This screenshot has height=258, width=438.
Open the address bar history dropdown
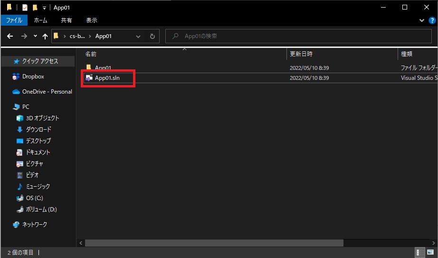coord(138,36)
